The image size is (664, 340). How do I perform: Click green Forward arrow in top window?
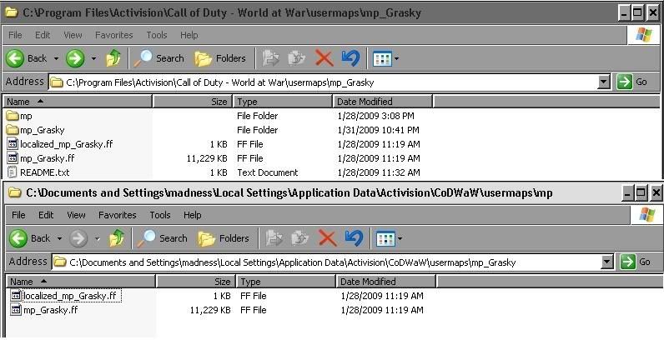(74, 58)
